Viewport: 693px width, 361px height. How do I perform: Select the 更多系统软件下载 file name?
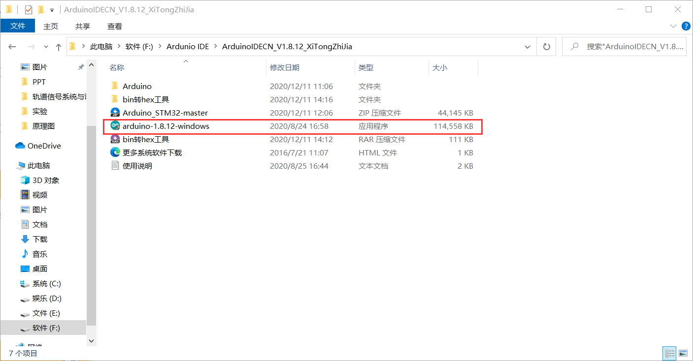point(152,152)
